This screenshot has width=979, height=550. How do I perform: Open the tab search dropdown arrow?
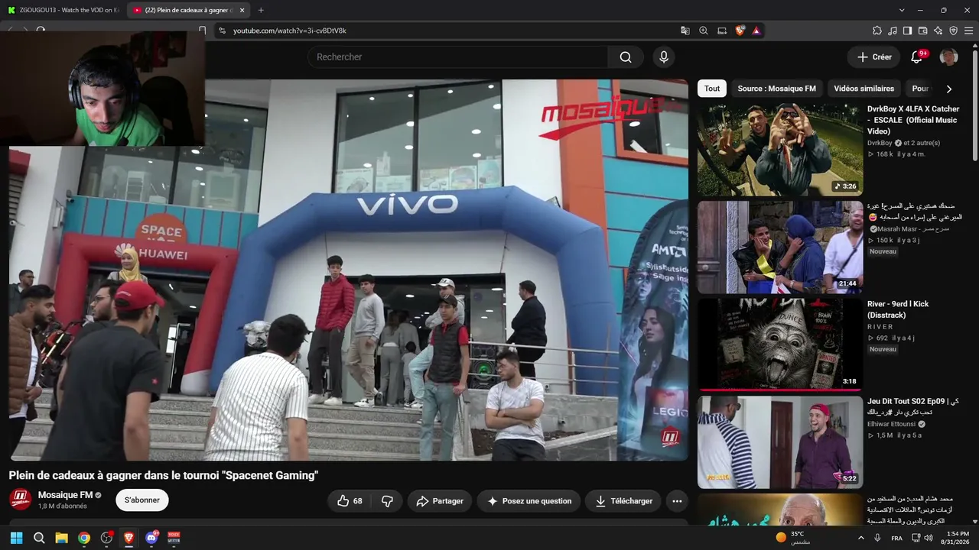tap(902, 10)
